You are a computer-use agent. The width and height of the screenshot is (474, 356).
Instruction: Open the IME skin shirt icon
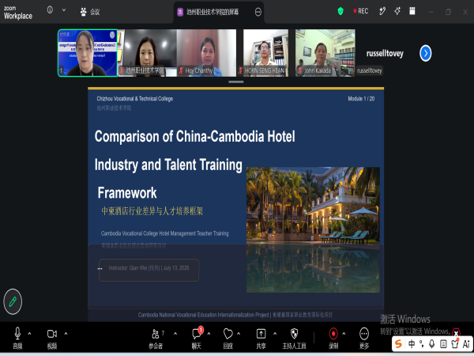click(x=455, y=344)
